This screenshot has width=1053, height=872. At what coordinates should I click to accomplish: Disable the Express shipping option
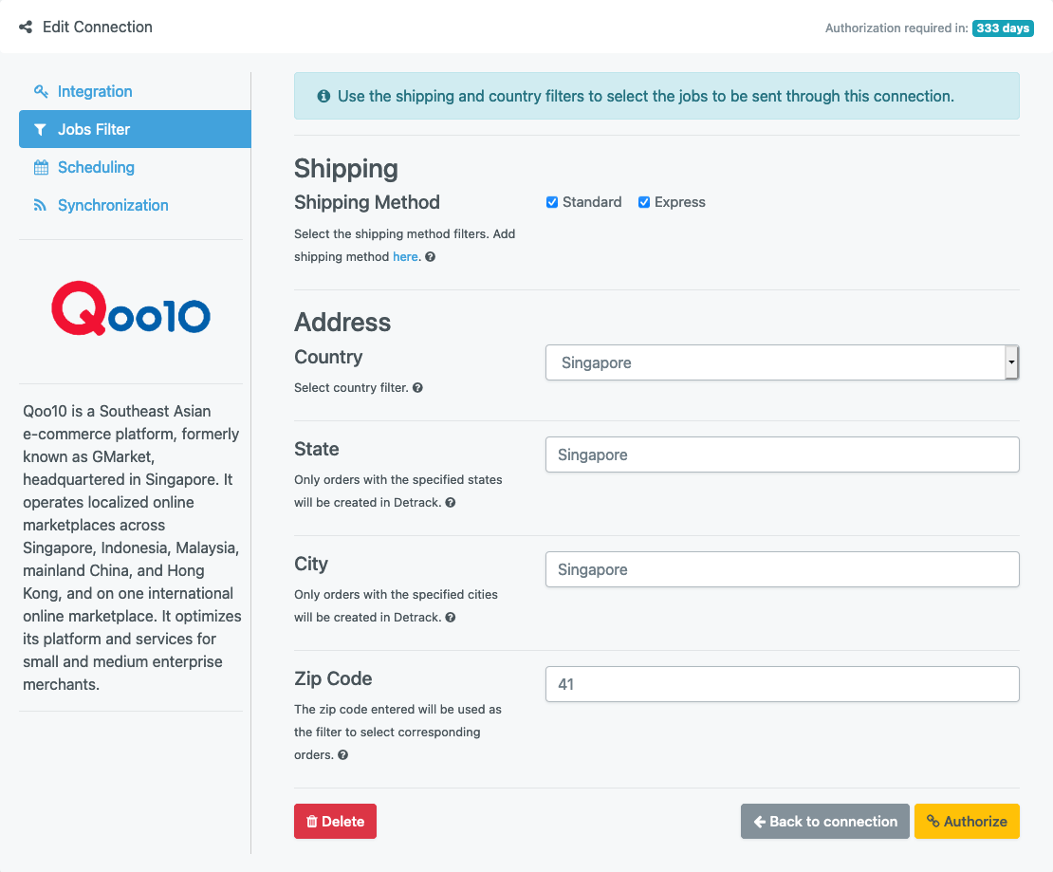tap(643, 201)
